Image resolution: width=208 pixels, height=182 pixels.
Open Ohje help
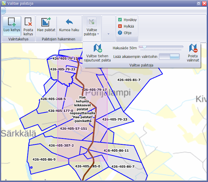pos(125,33)
